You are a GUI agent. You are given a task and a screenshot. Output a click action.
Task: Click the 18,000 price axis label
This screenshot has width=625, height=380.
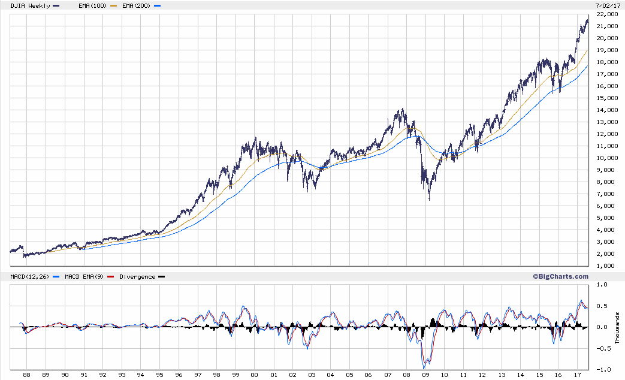pyautogui.click(x=607, y=62)
